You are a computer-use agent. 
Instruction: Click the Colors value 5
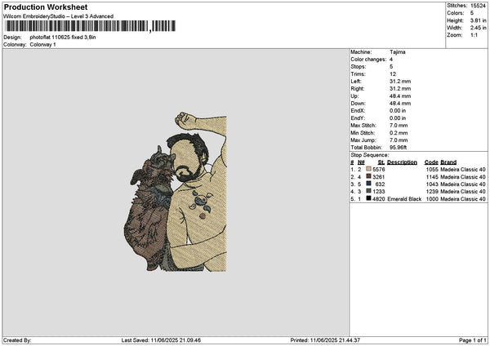coord(472,13)
